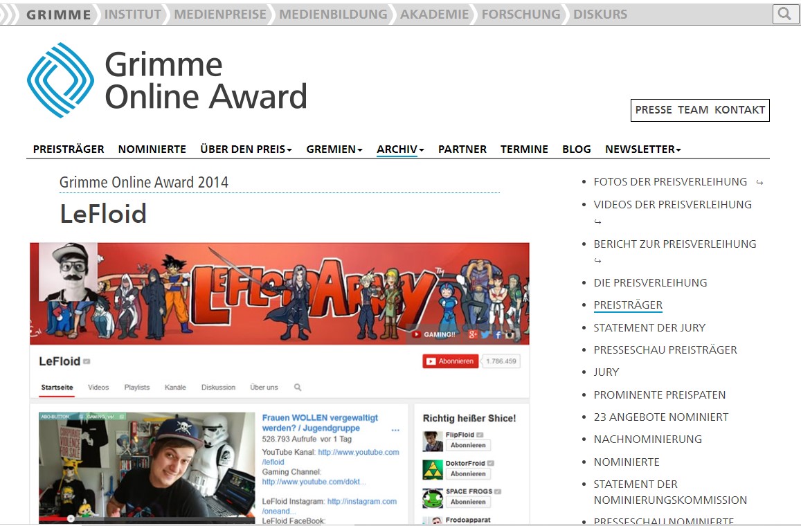This screenshot has height=526, width=801.
Task: Click the underlined PREISTRÄGER sidebar link
Action: [628, 305]
